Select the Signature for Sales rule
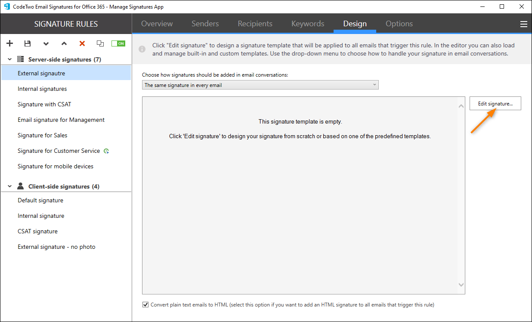 click(43, 135)
